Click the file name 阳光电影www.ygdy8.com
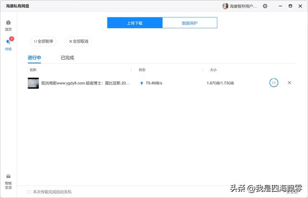The width and height of the screenshot is (308, 198). coord(86,83)
